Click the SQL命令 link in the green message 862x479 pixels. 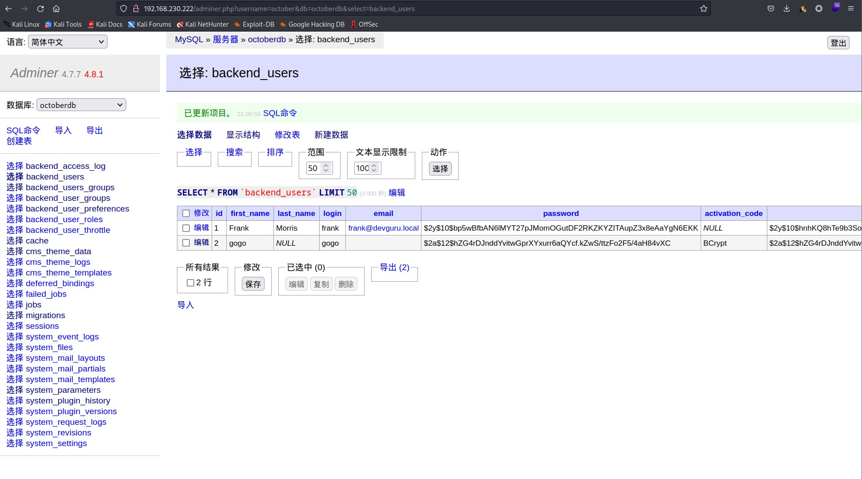[x=280, y=113]
